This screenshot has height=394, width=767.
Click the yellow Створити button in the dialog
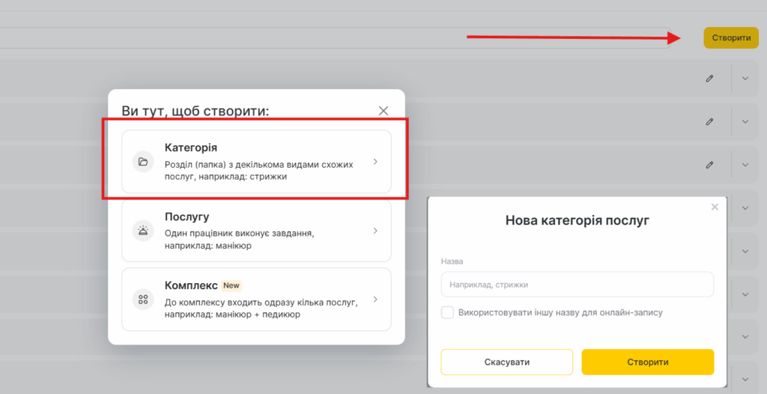tap(648, 362)
